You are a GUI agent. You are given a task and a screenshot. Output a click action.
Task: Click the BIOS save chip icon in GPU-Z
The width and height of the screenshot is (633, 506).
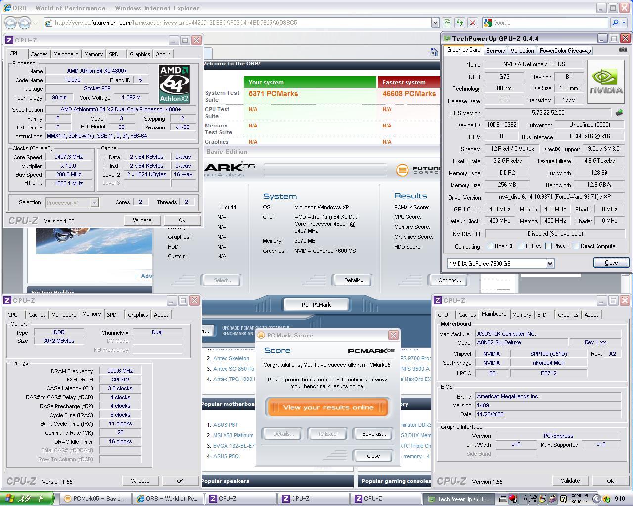coord(619,113)
